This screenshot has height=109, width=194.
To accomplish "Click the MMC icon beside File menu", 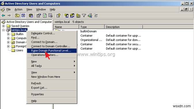I will (3, 9).
